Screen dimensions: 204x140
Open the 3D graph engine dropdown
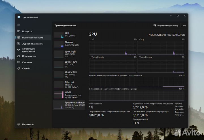(x=92, y=39)
